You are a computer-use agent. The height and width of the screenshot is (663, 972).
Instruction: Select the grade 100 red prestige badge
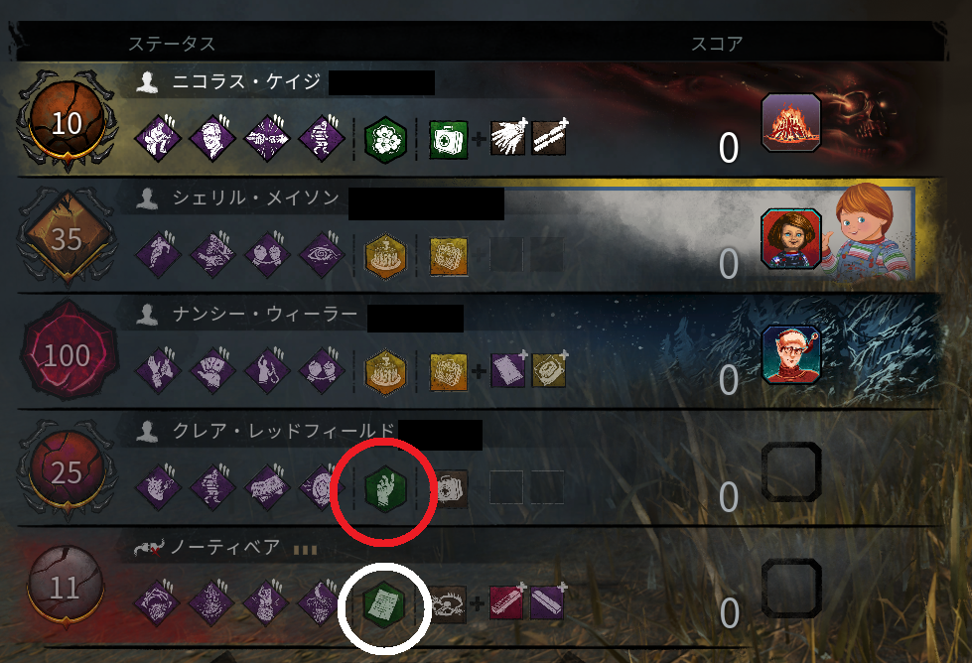67,353
